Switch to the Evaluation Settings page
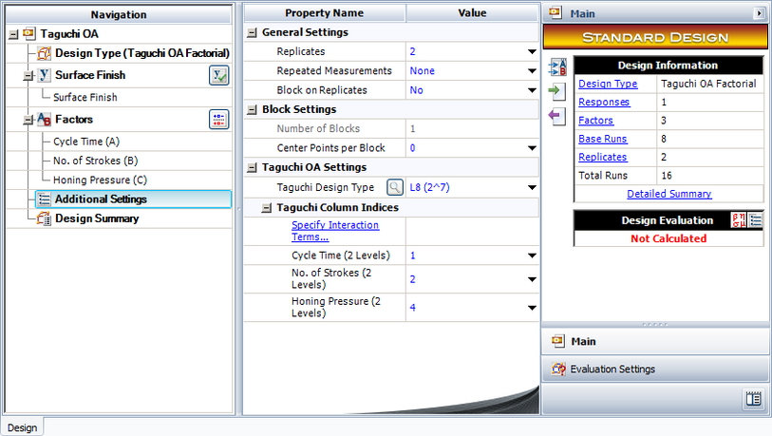The width and height of the screenshot is (772, 436). point(612,370)
